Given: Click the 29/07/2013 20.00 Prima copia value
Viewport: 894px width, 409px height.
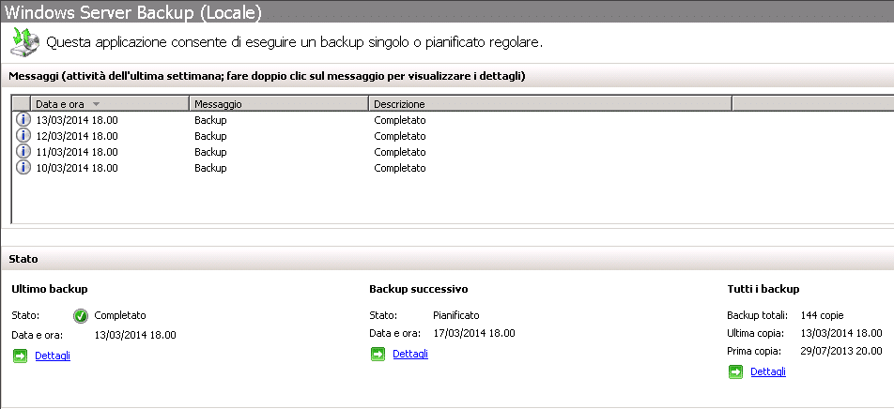Looking at the screenshot, I should click(841, 351).
